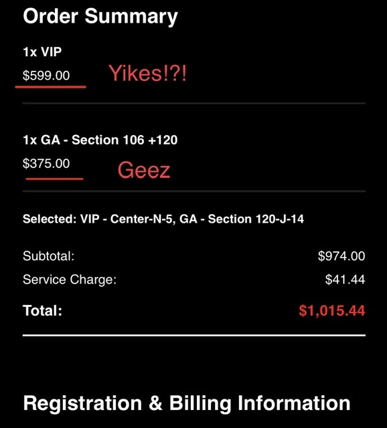Viewport: 387px width, 428px height.
Task: Click the gray divider below GA item
Action: (x=194, y=191)
